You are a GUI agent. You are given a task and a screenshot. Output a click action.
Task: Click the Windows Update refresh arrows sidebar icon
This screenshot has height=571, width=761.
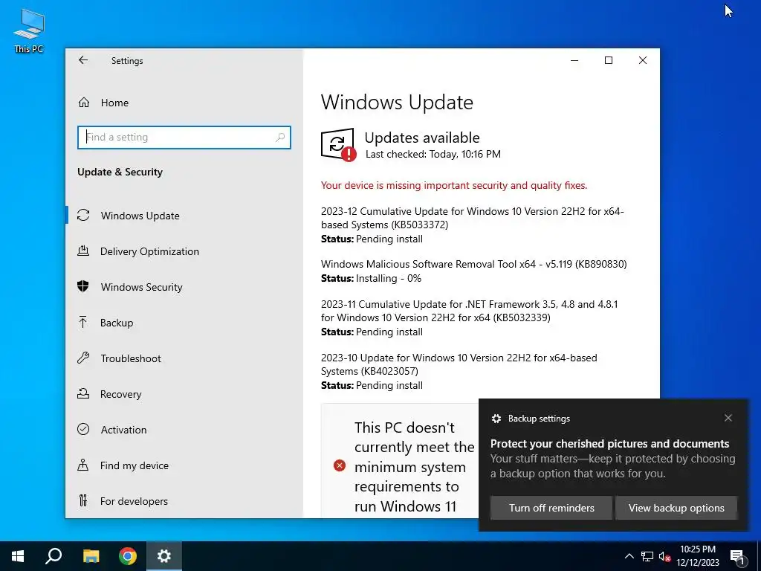pyautogui.click(x=83, y=215)
